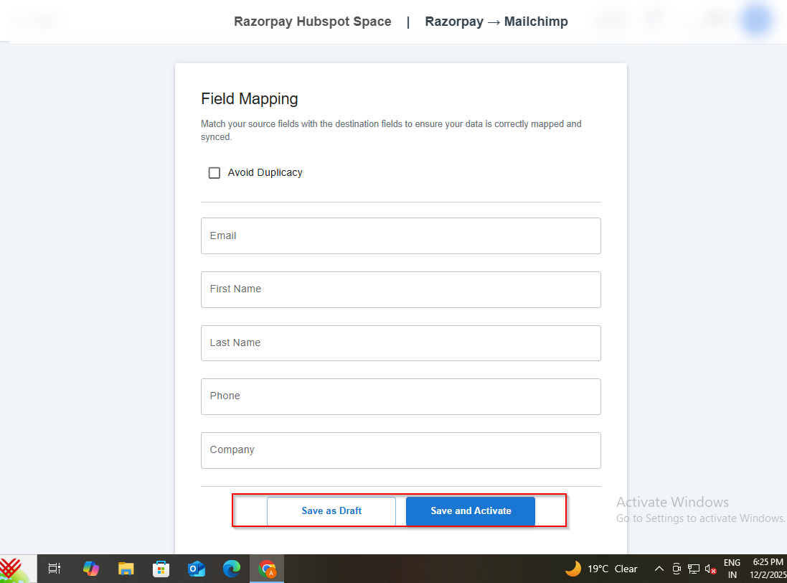Viewport: 787px width, 583px height.
Task: Open File Explorer folder icon
Action: coord(126,569)
